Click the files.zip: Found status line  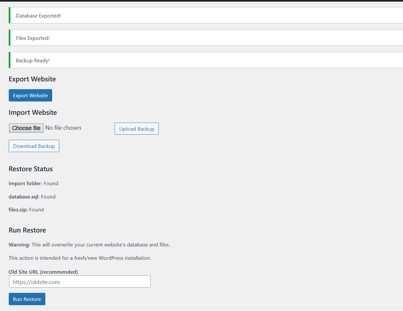tap(26, 209)
